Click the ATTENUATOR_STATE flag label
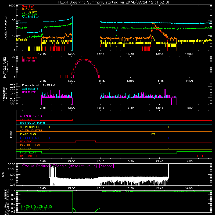Image resolution: width=215 pixels, height=215 pixels. (33, 116)
